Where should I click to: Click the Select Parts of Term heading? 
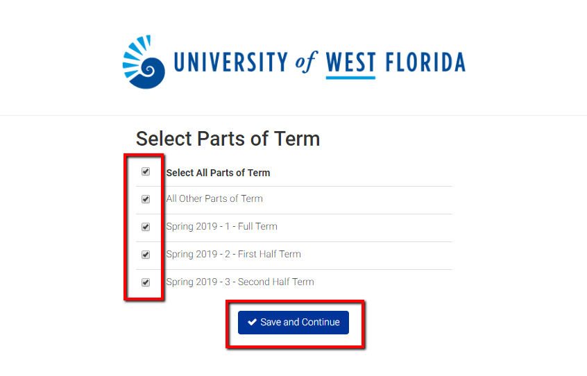tap(228, 139)
